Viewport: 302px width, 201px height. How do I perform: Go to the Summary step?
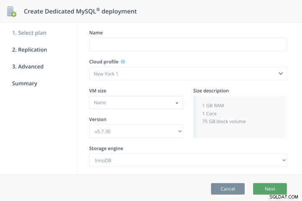click(25, 83)
